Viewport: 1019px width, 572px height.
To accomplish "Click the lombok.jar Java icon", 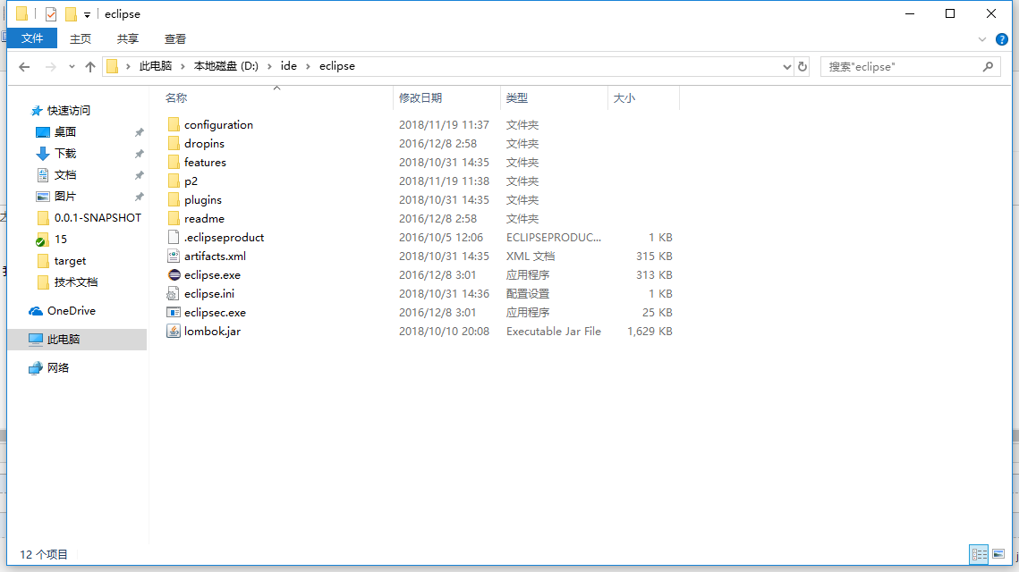I will click(174, 331).
